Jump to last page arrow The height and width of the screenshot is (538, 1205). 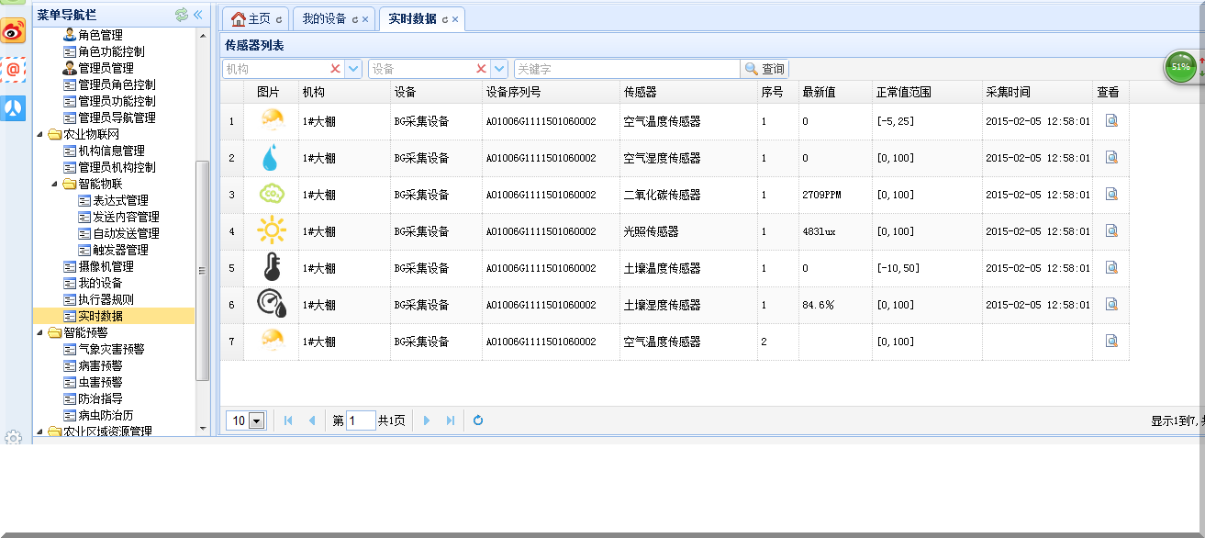[x=450, y=420]
